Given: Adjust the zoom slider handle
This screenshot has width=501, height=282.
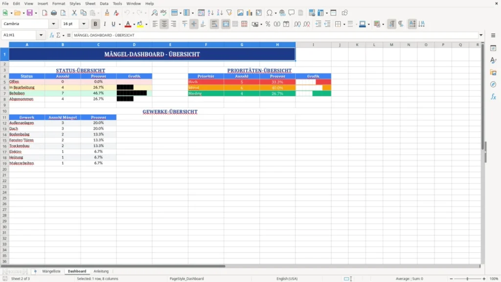Looking at the screenshot, I should click(467, 279).
